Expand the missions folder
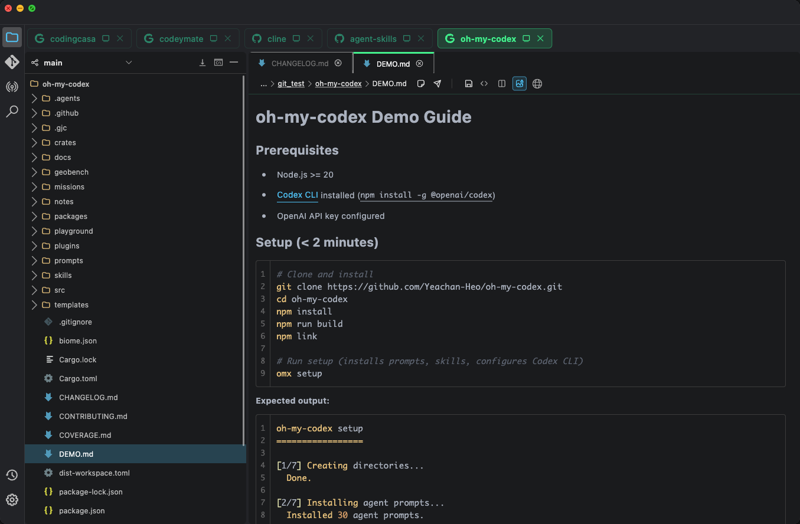The width and height of the screenshot is (800, 524). (x=34, y=187)
